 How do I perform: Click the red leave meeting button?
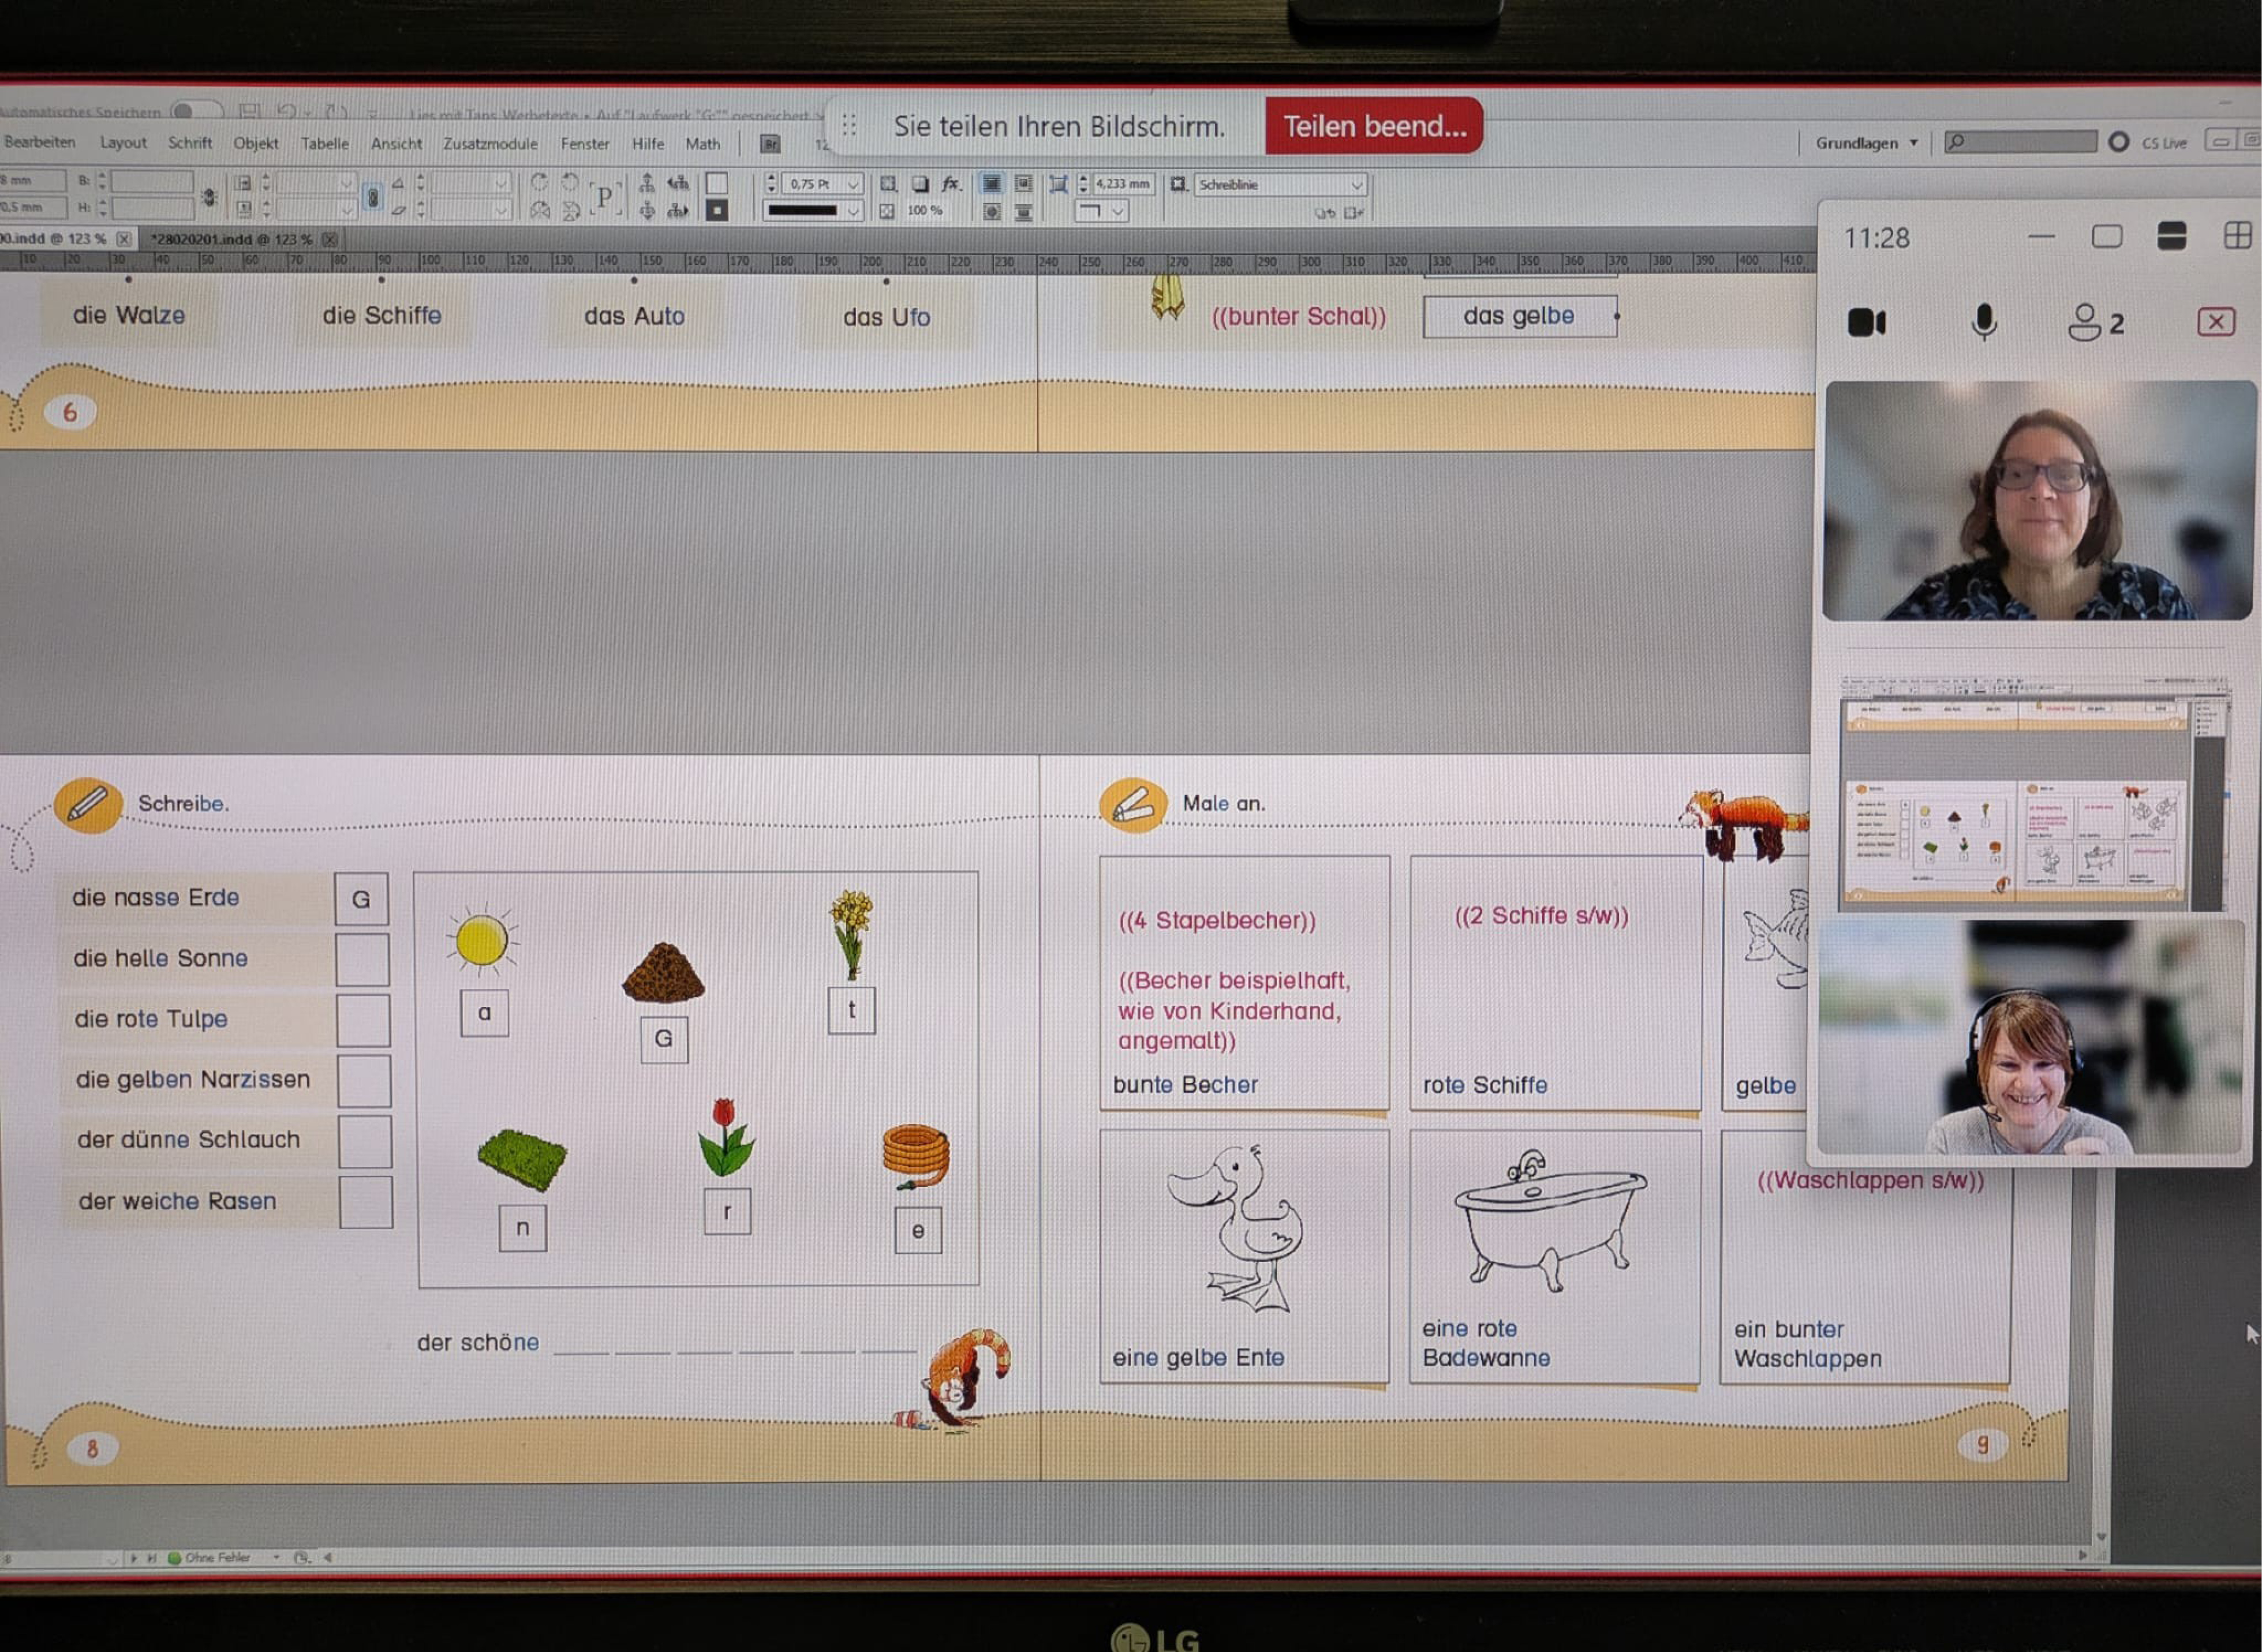[x=2215, y=322]
